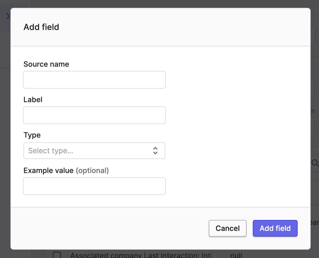
Task: Click the "Select type..." placeholder text
Action: click(x=51, y=151)
